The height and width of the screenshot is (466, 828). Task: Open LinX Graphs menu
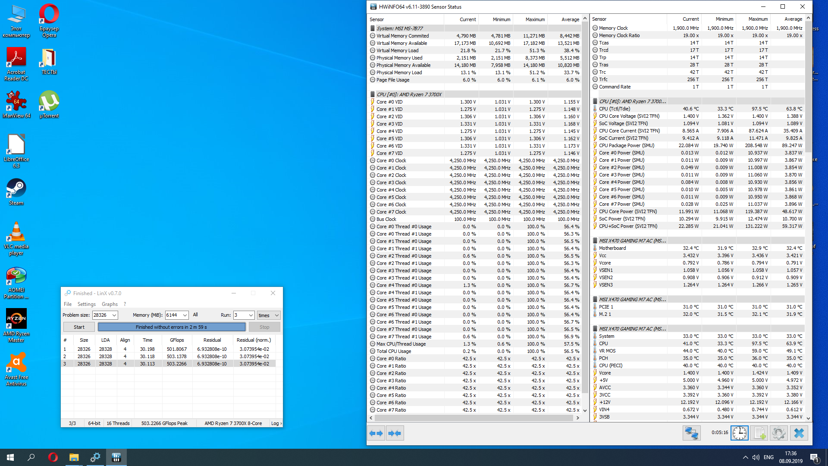pyautogui.click(x=110, y=304)
